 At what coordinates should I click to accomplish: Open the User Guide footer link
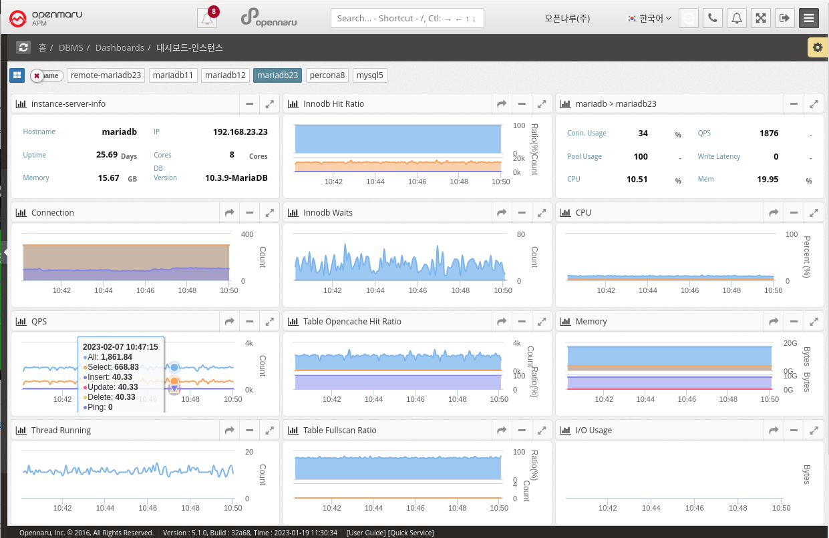pos(365,533)
